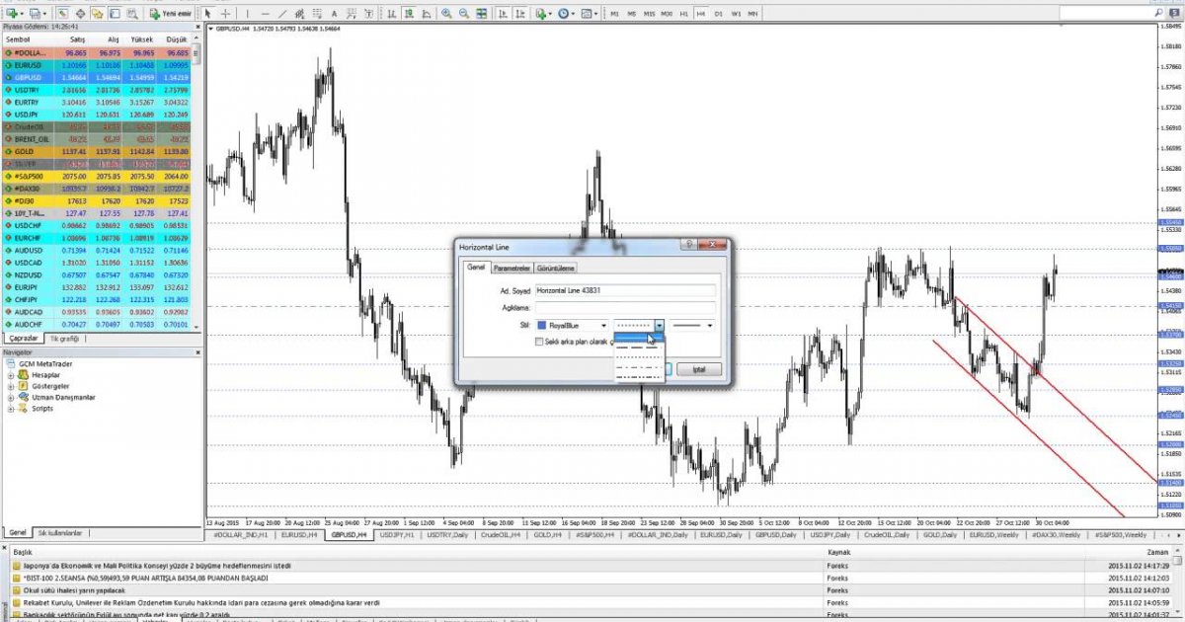
Task: Open the RoyalBlue color dropdown
Action: coord(603,324)
